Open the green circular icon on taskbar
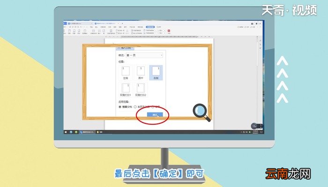The image size is (328, 187). click(x=76, y=132)
